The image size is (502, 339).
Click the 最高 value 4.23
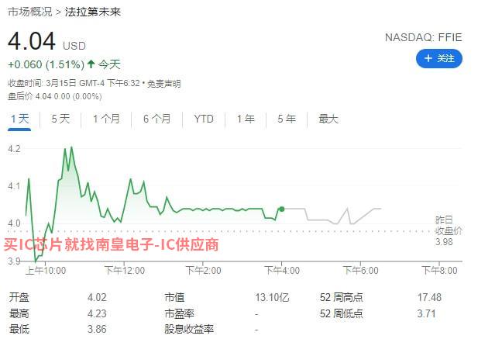point(97,313)
